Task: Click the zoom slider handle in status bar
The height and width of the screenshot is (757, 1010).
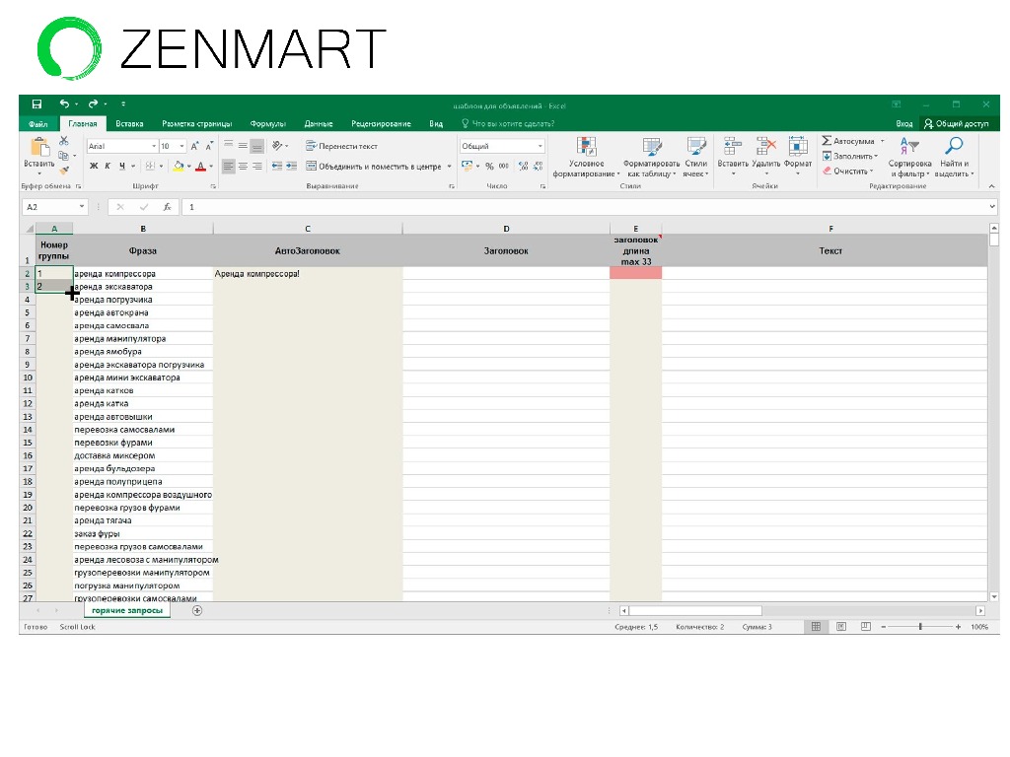Action: [920, 626]
